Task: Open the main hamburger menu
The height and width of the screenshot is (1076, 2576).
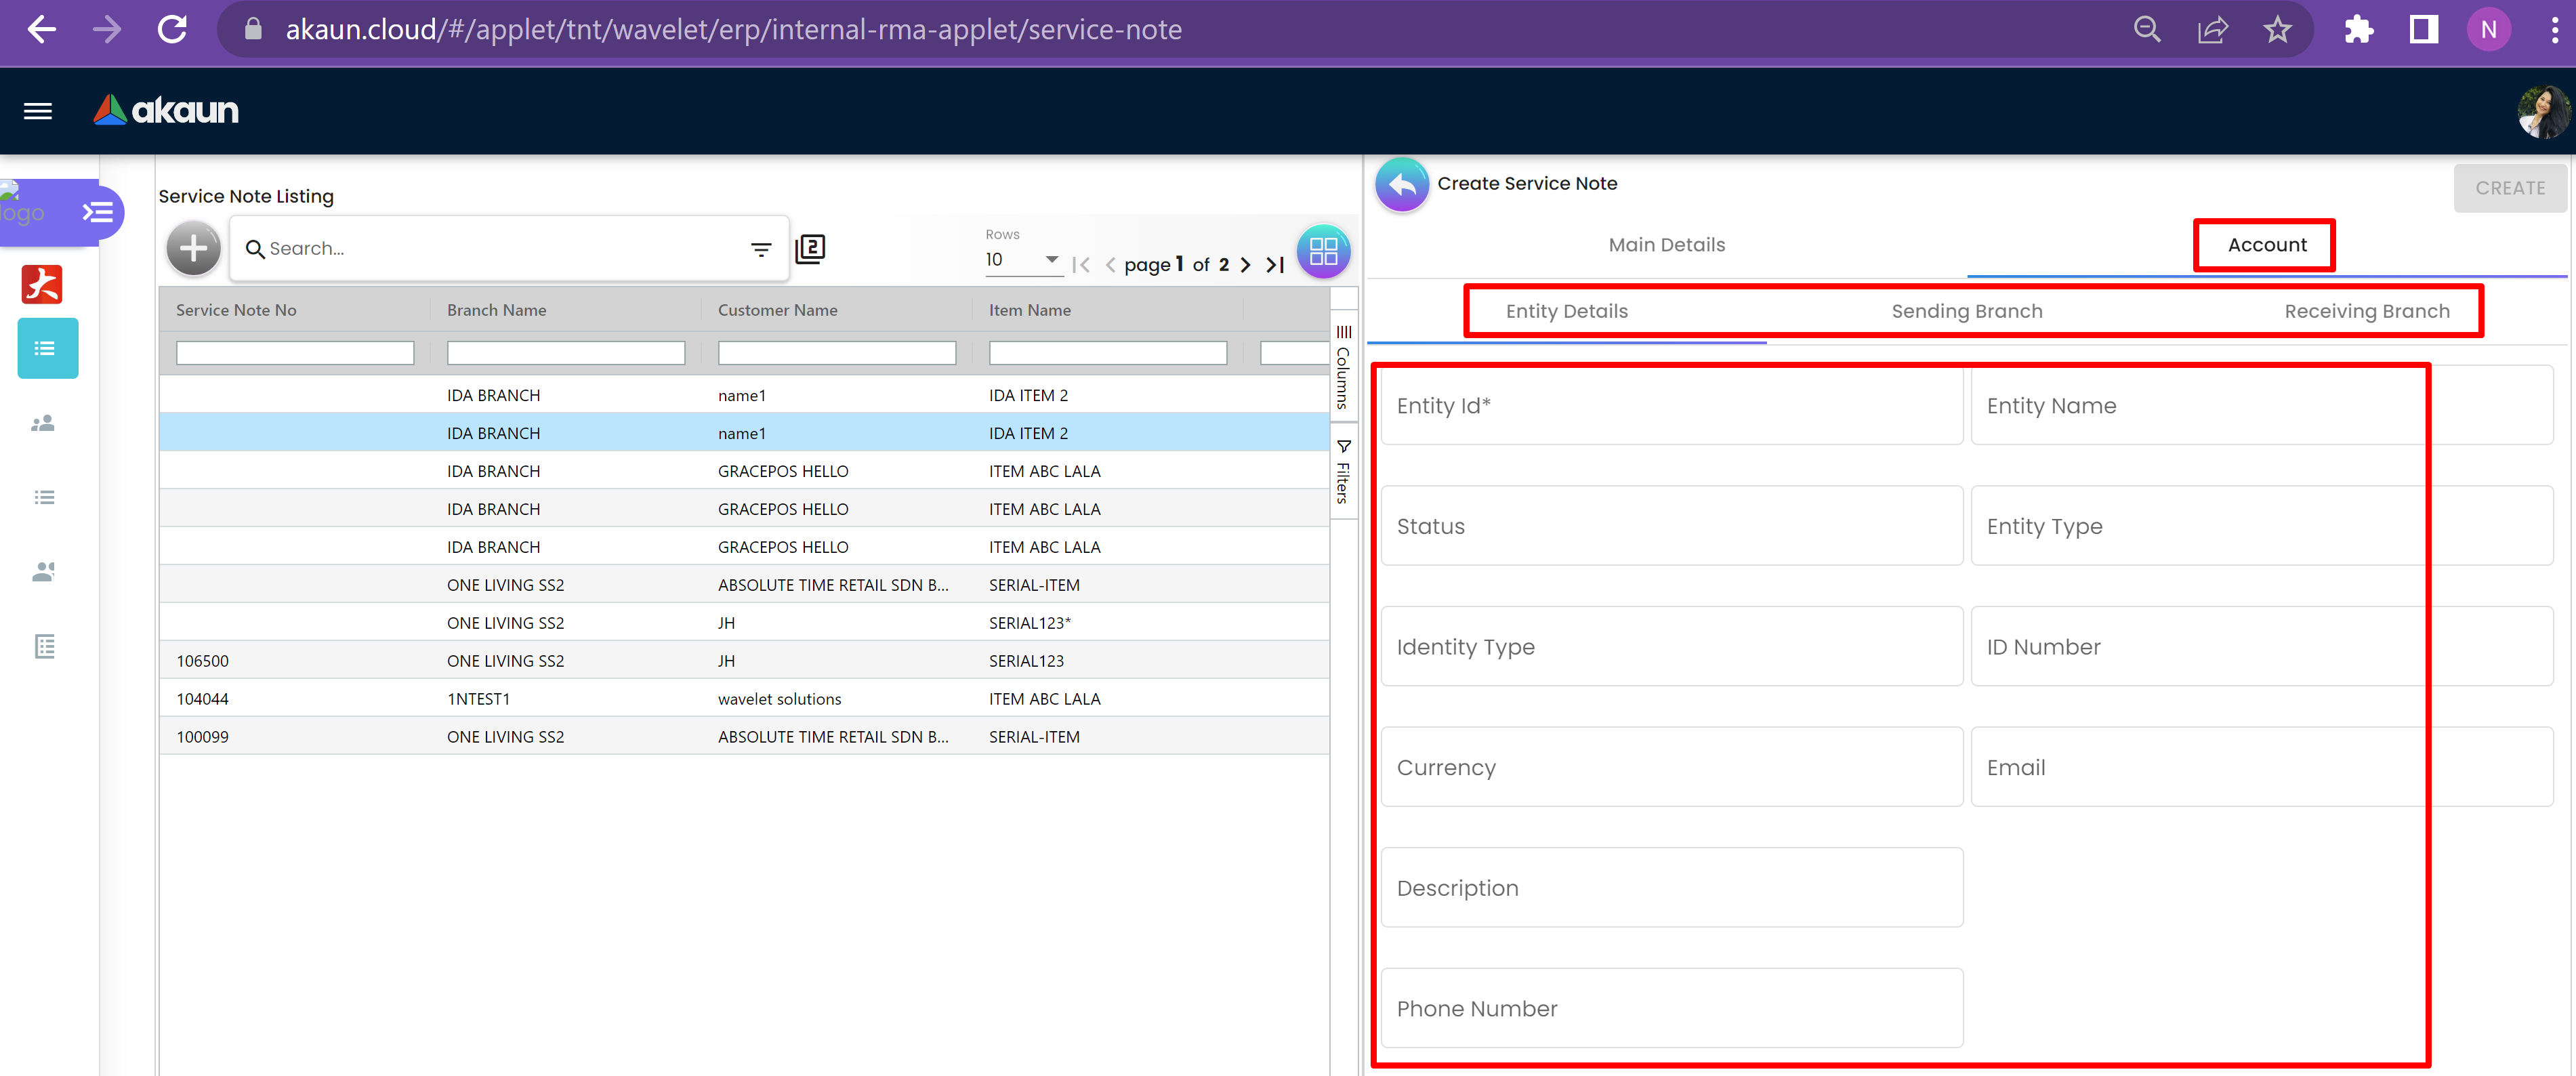Action: point(38,111)
